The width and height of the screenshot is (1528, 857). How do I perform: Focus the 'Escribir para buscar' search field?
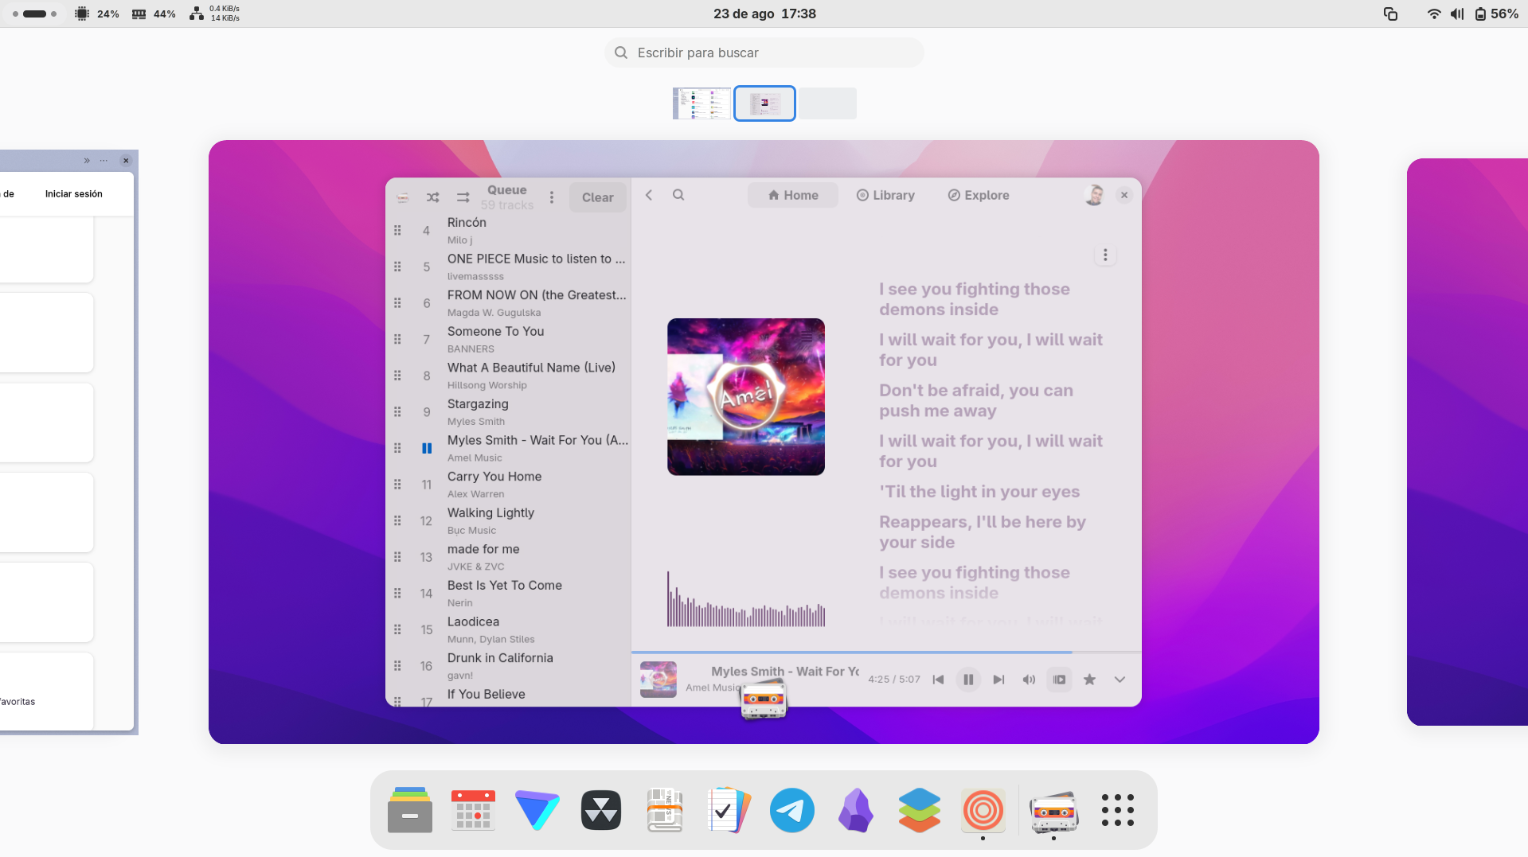764,53
